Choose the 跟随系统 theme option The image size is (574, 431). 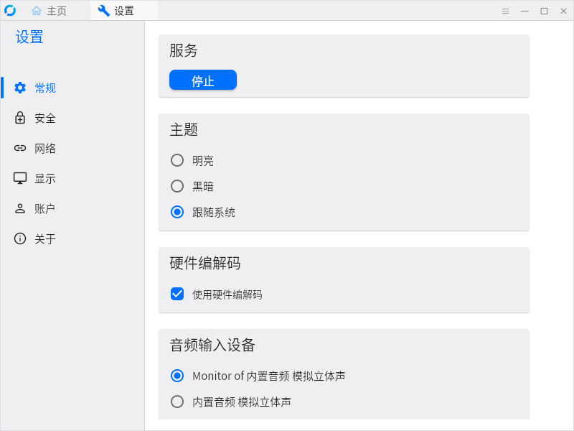click(177, 212)
